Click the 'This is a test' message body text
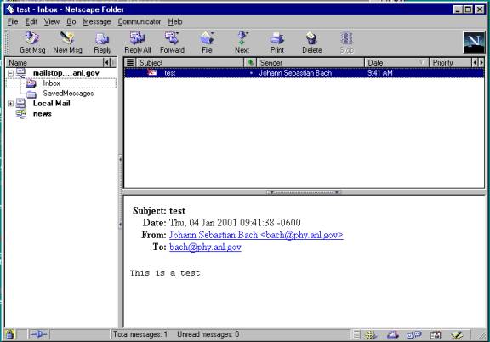This screenshot has height=342, width=490. [165, 273]
